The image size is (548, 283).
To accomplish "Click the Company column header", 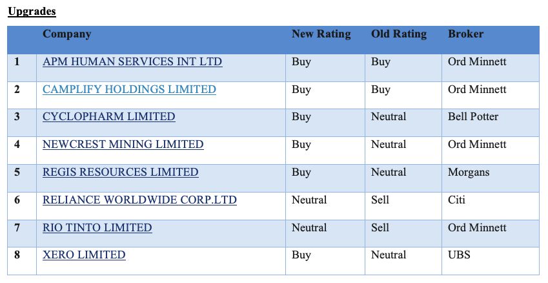I will click(x=66, y=34).
